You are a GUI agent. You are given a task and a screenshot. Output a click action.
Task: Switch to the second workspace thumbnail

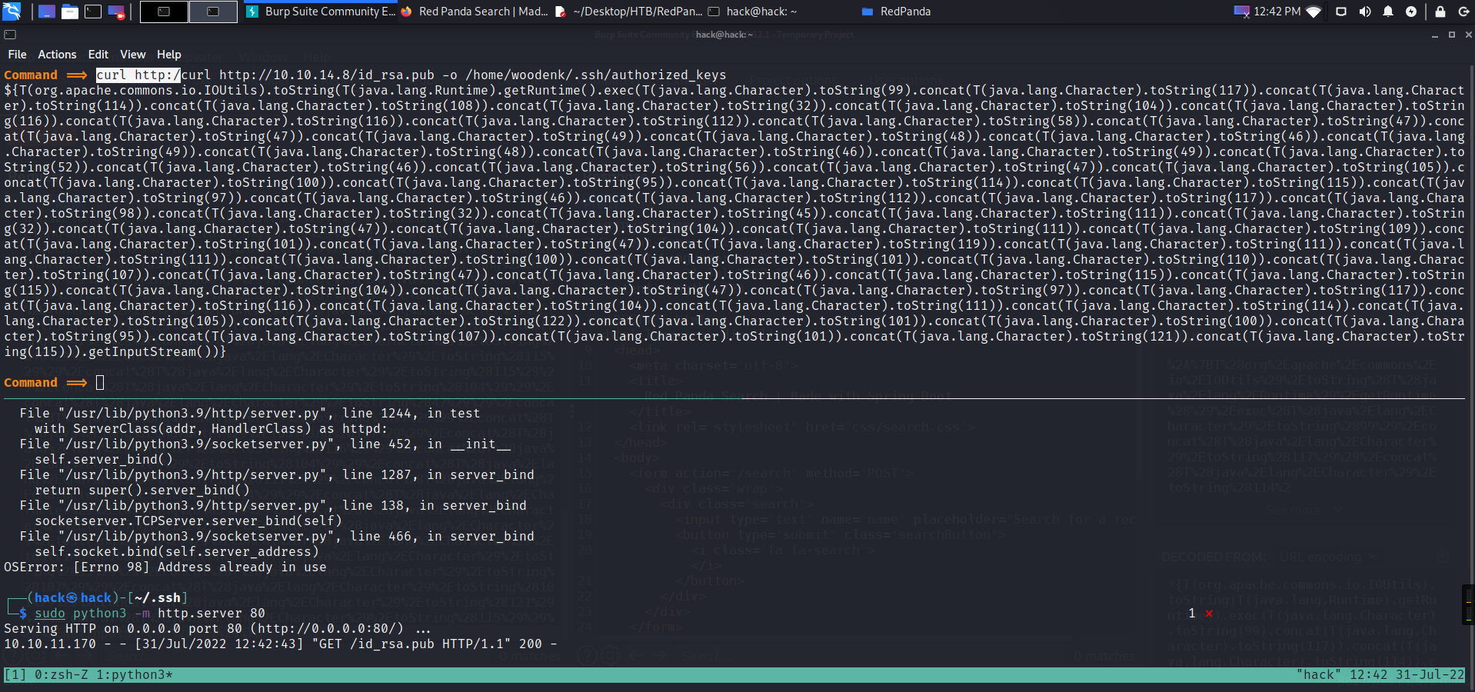pyautogui.click(x=213, y=12)
